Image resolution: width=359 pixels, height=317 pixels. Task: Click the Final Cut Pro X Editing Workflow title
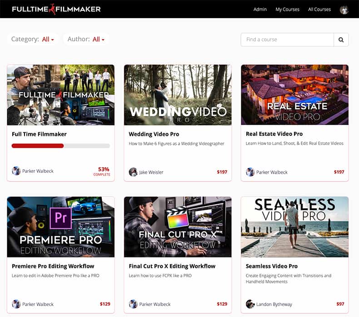[172, 266]
